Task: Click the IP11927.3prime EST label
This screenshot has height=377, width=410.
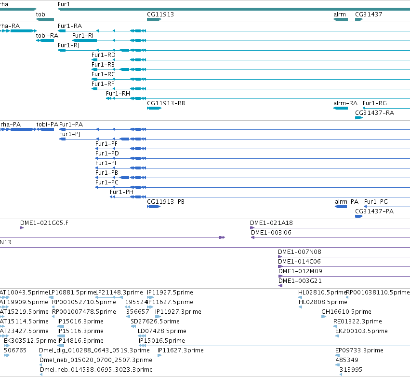Action: point(178,312)
